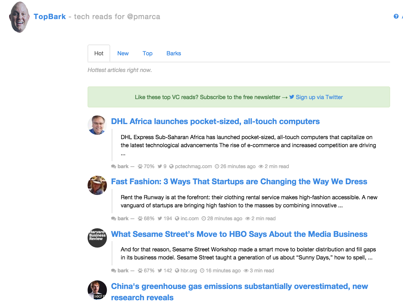Click the eye icon beside 3 min read
The image size is (403, 304).
coord(246,271)
